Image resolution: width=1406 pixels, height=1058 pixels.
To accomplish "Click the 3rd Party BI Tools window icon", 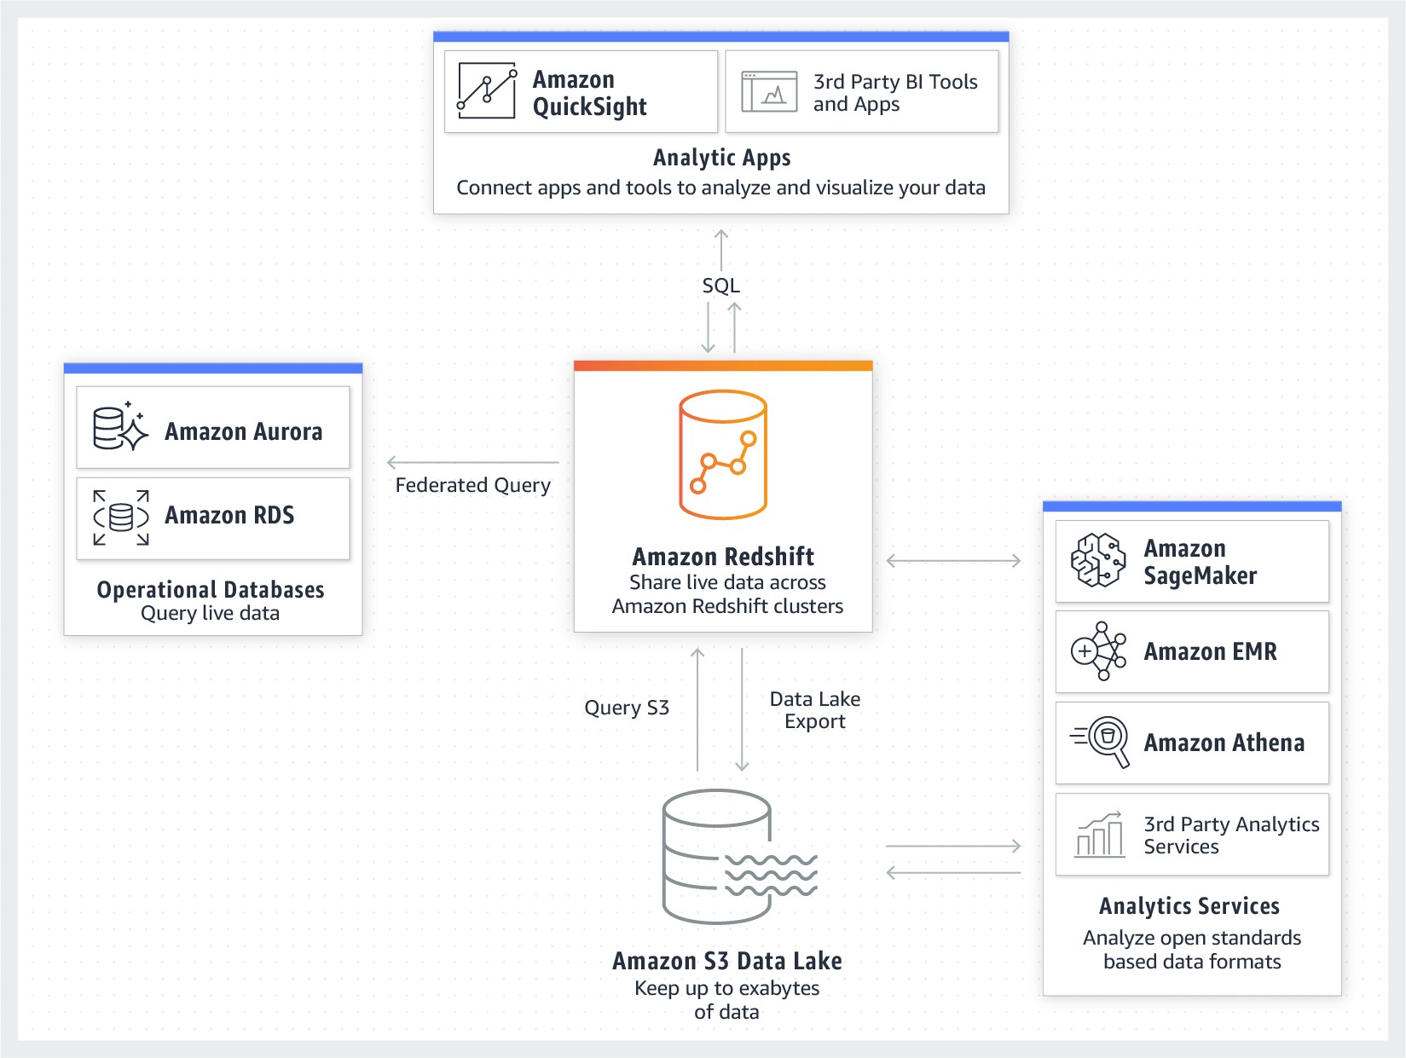I will (x=769, y=91).
